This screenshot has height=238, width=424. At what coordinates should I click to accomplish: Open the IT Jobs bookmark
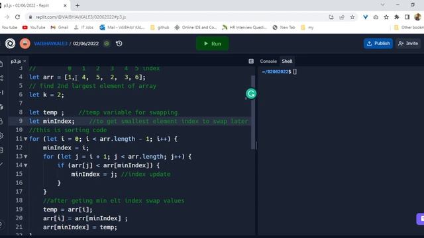pos(83,28)
